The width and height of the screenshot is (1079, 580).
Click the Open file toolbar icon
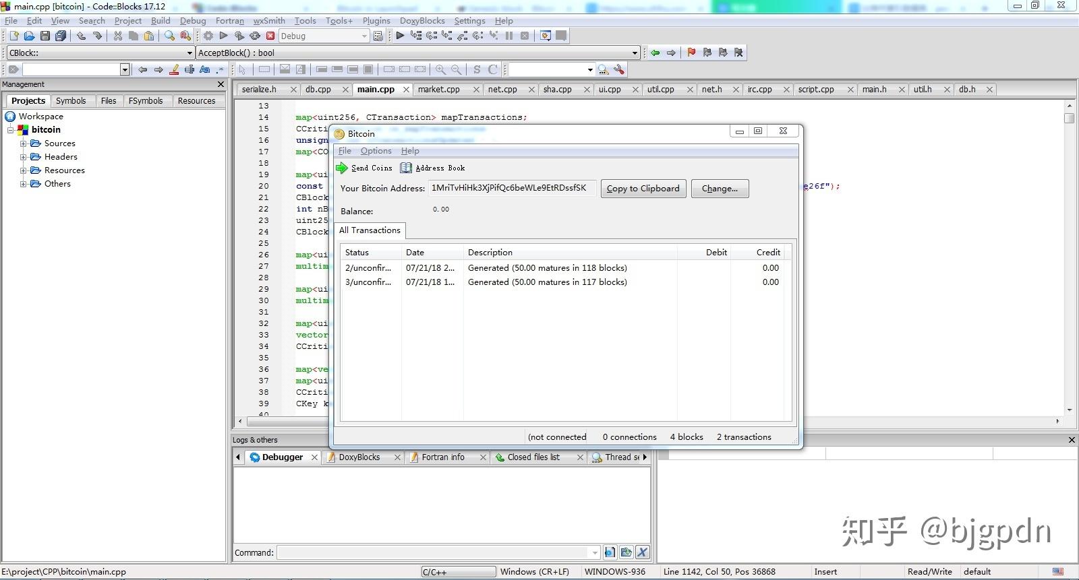click(29, 36)
